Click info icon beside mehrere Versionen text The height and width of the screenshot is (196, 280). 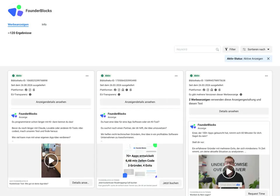pos(241,95)
